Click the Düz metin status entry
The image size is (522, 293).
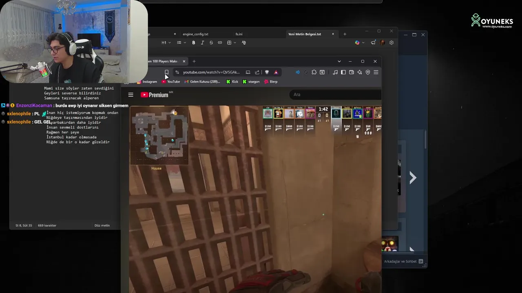pyautogui.click(x=102, y=225)
